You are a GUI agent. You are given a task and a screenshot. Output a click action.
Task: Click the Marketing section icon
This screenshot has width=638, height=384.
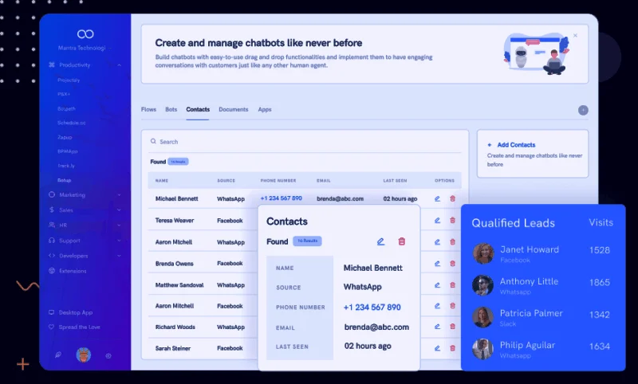(52, 194)
